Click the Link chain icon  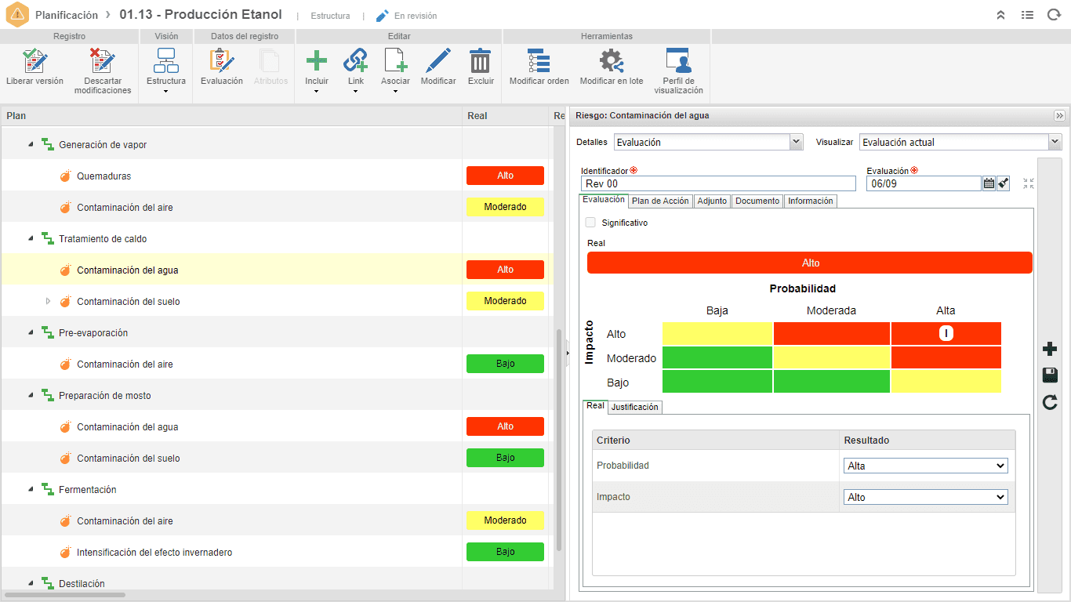(x=356, y=60)
